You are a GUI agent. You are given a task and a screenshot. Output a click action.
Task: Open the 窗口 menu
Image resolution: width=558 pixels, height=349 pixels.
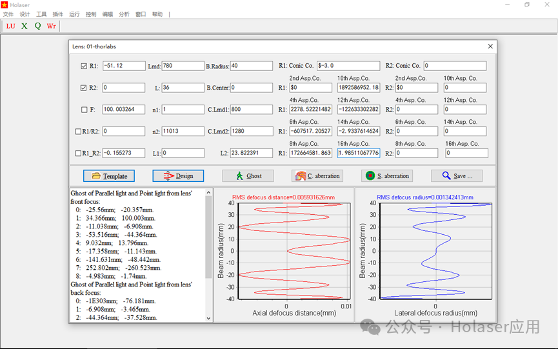pos(141,14)
